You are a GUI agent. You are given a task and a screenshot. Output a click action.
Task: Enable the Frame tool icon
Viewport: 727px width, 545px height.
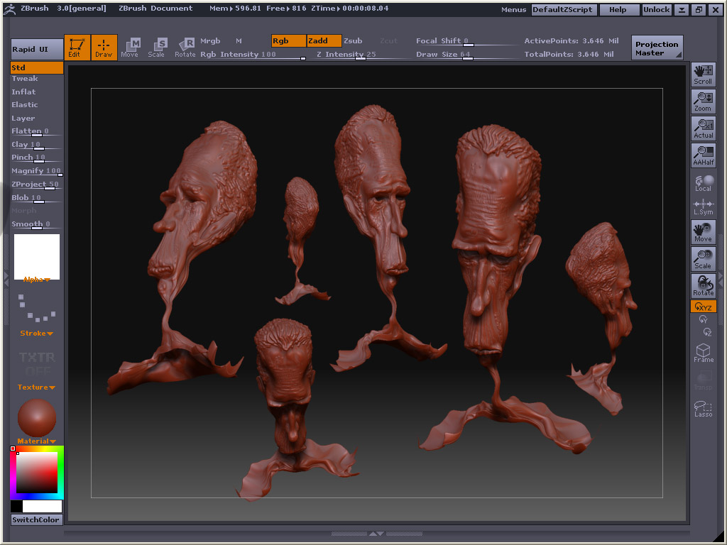point(703,352)
